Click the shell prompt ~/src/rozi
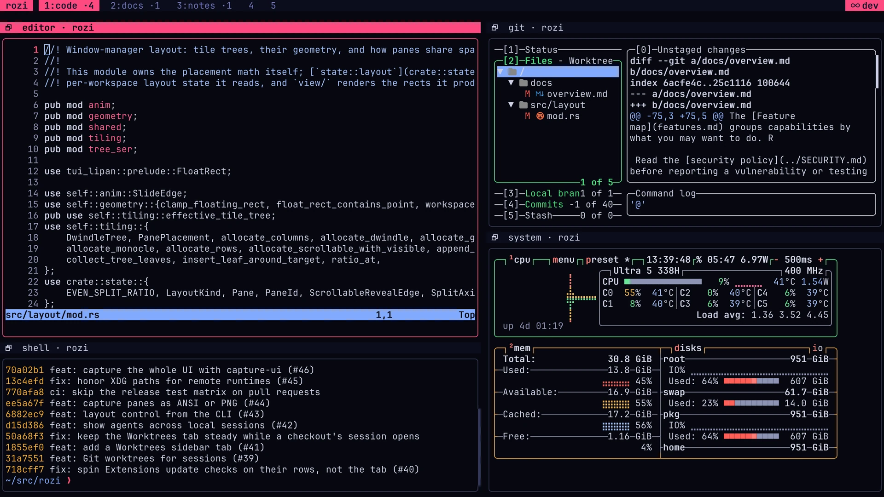 [33, 480]
